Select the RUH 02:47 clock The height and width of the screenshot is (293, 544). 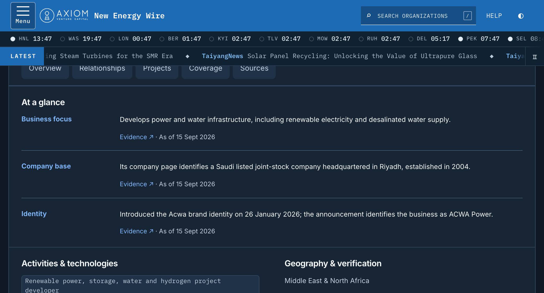379,39
